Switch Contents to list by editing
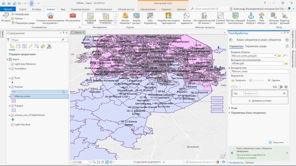296x166 pixels. pos(31,46)
